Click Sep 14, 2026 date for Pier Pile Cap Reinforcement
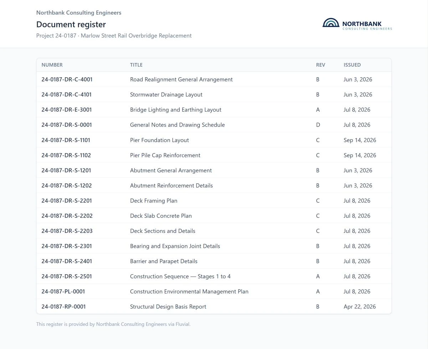428x349 pixels. 360,155
